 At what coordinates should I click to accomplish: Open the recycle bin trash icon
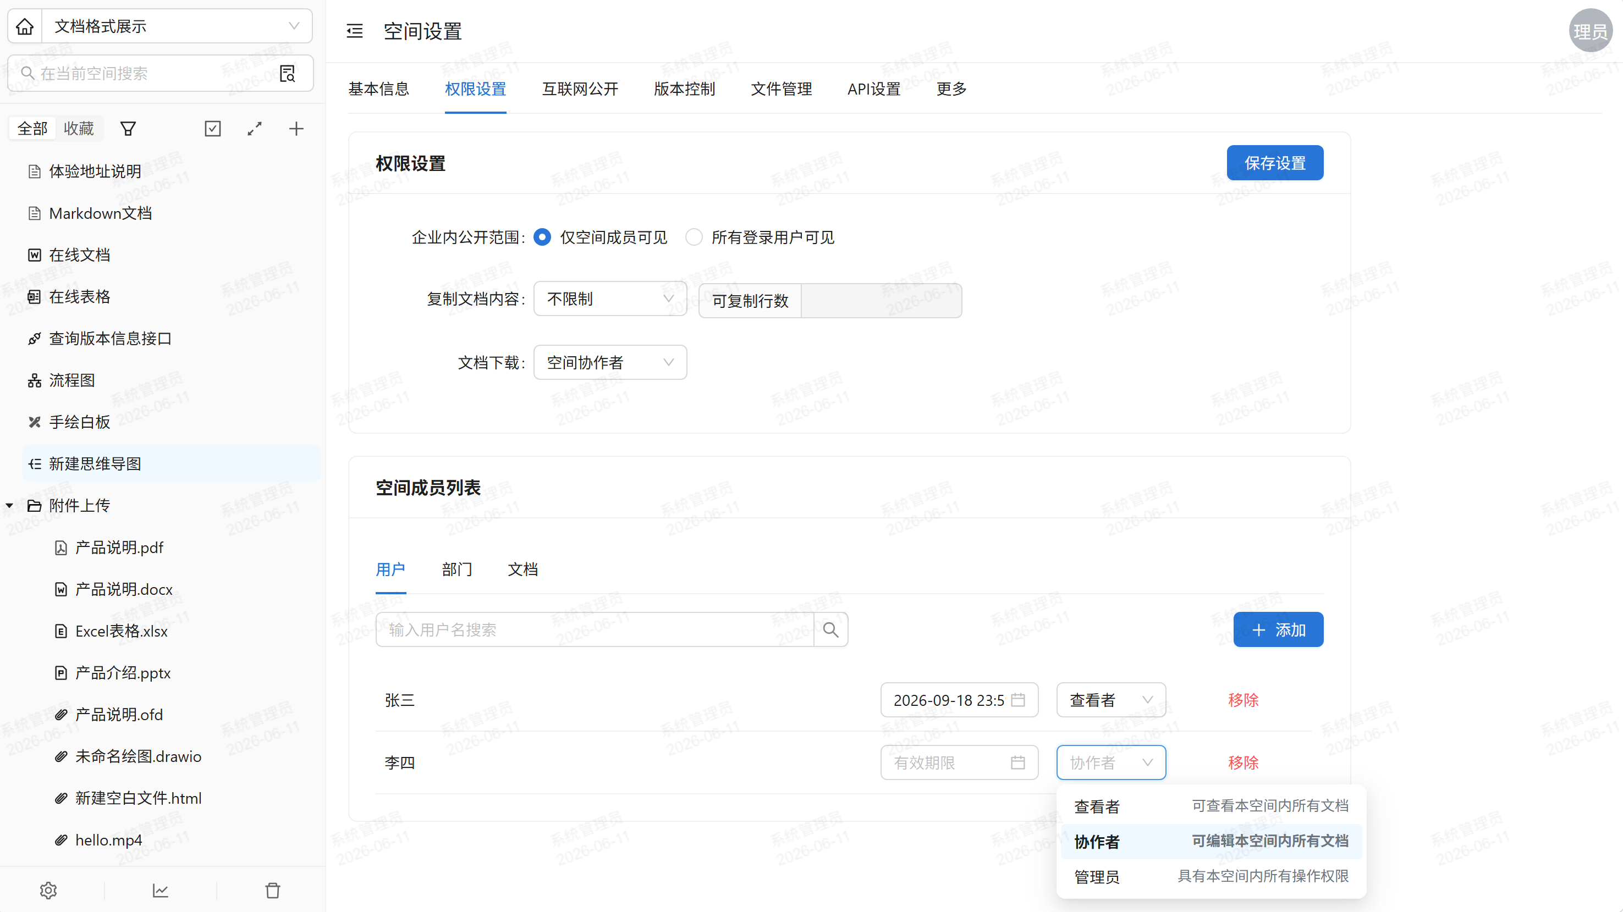273,890
